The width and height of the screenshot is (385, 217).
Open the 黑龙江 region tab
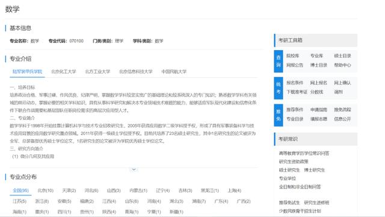pos(210,190)
